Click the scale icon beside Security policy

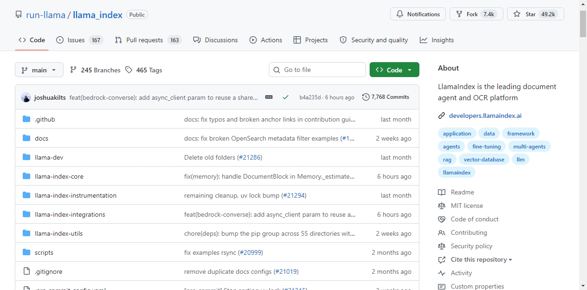pyautogui.click(x=442, y=246)
